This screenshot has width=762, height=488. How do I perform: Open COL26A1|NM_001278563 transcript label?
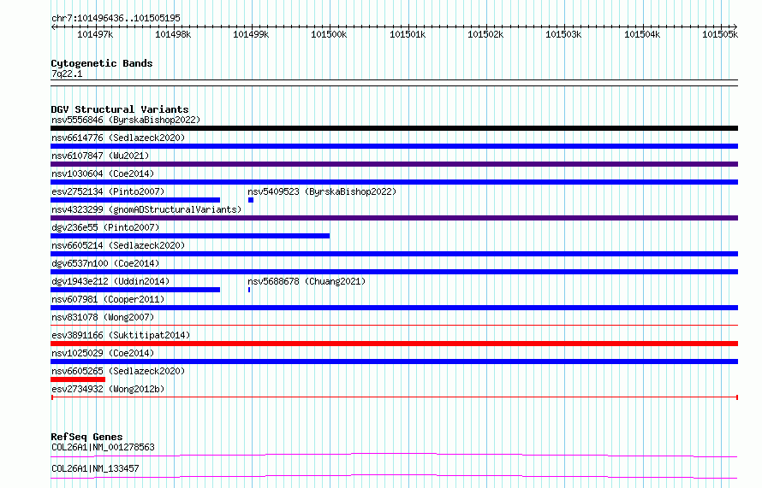(103, 447)
